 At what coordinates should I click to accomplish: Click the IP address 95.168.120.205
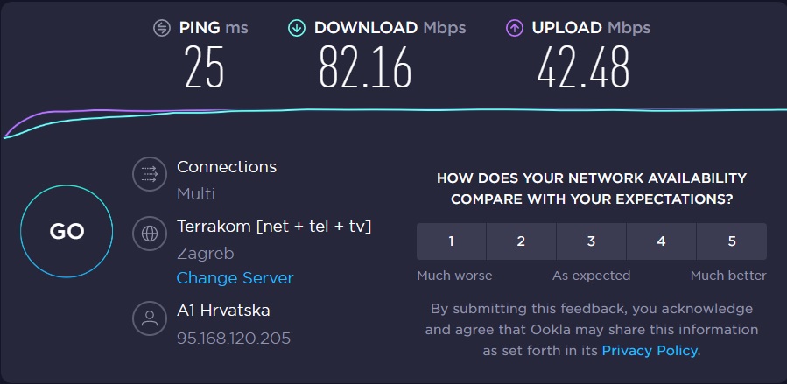point(234,338)
